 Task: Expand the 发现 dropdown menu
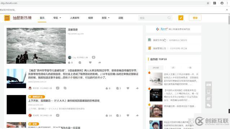click(106, 18)
